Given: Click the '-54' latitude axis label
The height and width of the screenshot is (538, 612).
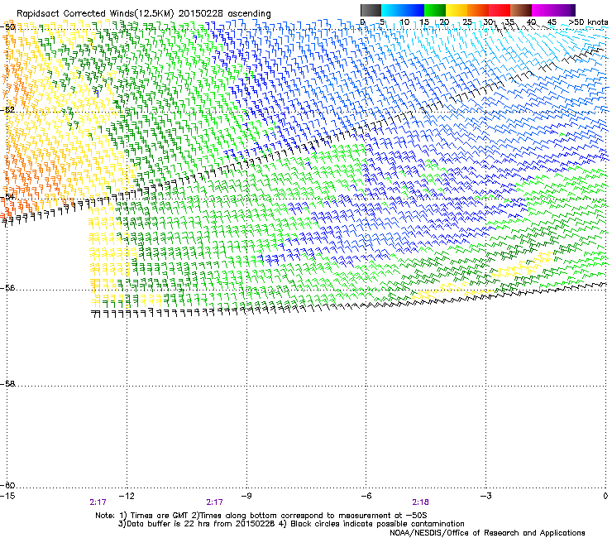Looking at the screenshot, I should pos(7,197).
